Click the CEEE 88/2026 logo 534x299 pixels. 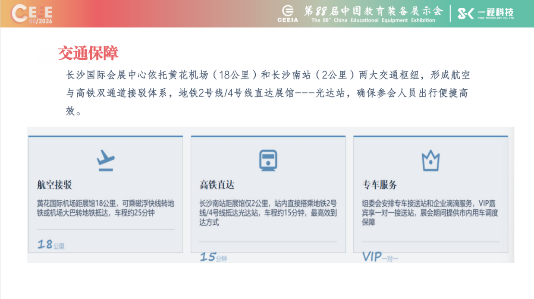click(x=32, y=14)
